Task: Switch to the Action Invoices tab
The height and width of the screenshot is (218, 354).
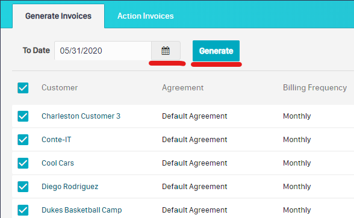Action: [146, 16]
